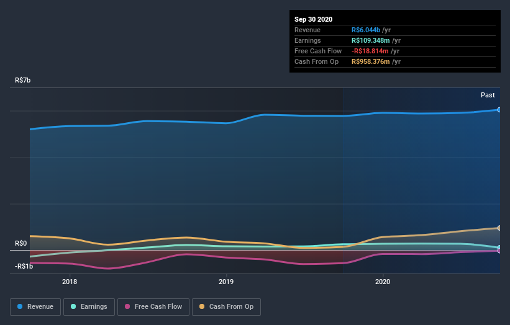Toggle the Cash From Op legend button
This screenshot has width=510, height=325.
click(226, 307)
